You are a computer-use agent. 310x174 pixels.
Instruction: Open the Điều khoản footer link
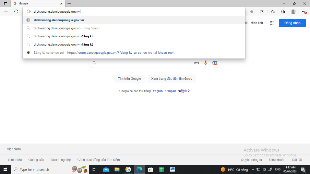tap(277, 160)
